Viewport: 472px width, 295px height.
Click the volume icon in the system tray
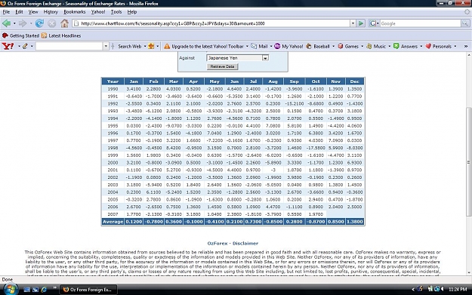click(x=443, y=289)
